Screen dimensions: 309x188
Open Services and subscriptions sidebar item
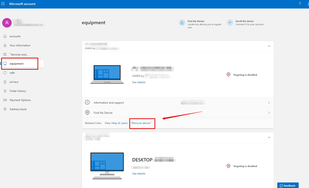(19, 54)
